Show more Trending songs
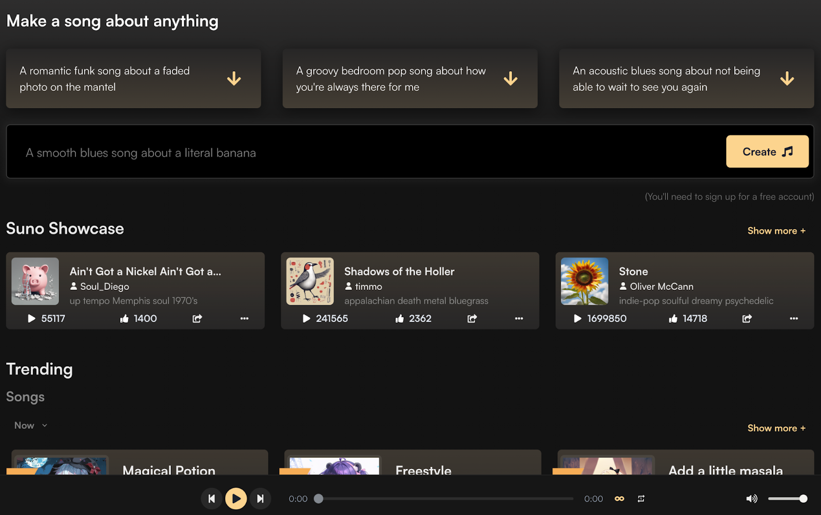The height and width of the screenshot is (515, 821). coord(776,428)
